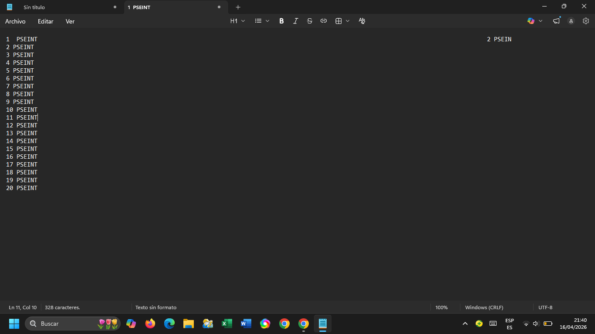The height and width of the screenshot is (334, 595).
Task: Open Excel from the taskbar
Action: click(x=227, y=324)
